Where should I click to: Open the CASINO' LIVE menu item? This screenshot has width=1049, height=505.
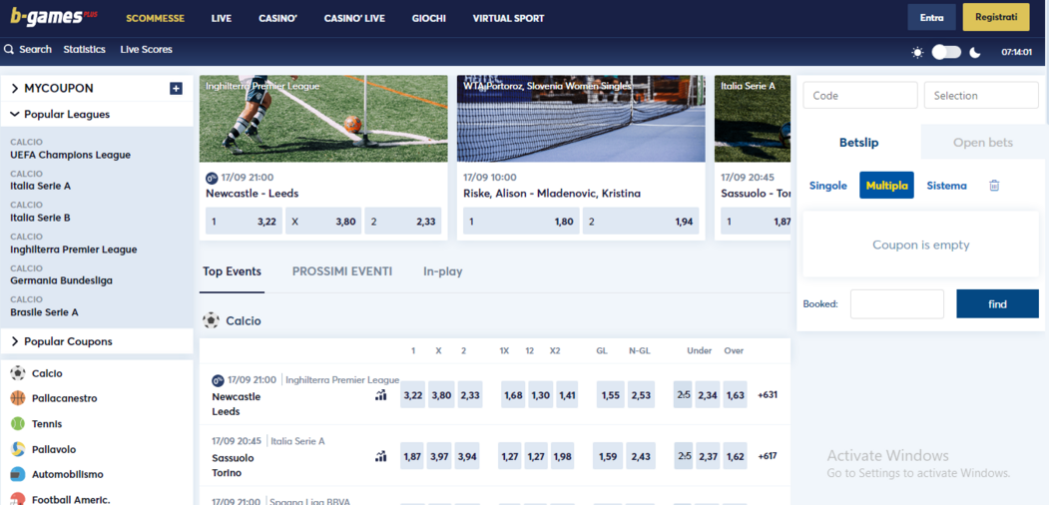(354, 18)
